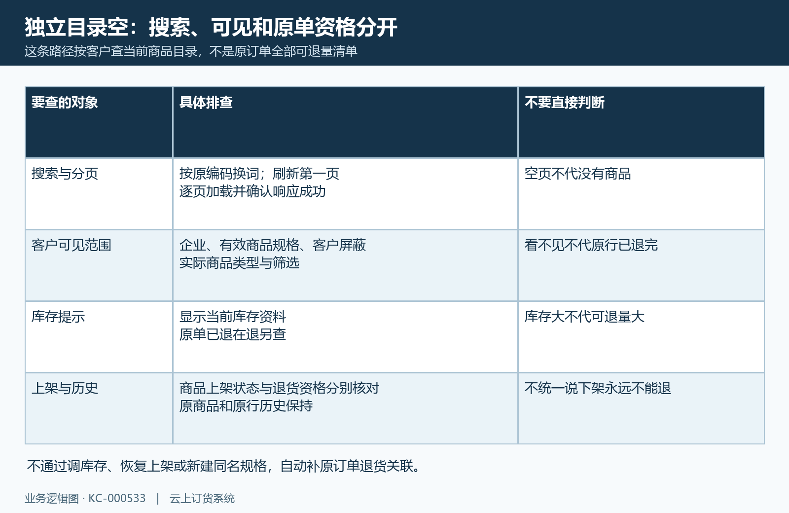Viewport: 789px width, 513px height.
Task: Click the footer text 云上订货系统
Action: tap(202, 499)
